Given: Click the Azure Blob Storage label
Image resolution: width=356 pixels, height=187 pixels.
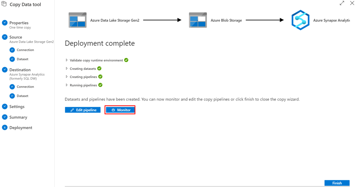Looking at the screenshot, I should [x=226, y=20].
